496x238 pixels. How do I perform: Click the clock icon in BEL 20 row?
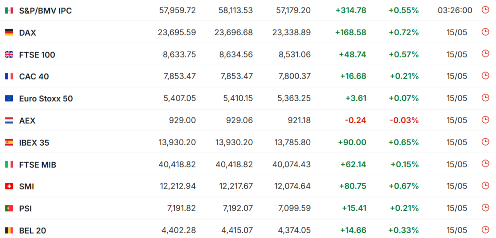tap(485, 230)
